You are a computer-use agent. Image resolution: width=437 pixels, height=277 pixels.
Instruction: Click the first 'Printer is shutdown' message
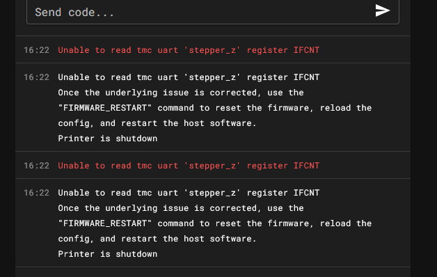[x=108, y=138]
